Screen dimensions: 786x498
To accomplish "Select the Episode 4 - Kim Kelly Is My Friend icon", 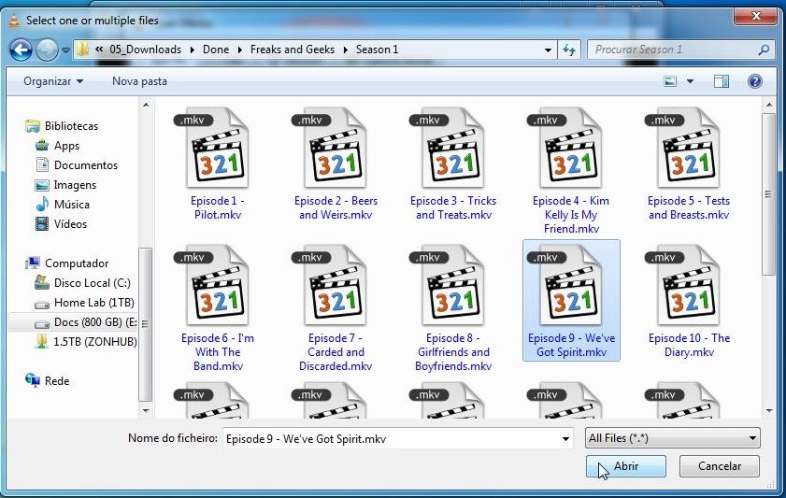I will click(x=570, y=148).
